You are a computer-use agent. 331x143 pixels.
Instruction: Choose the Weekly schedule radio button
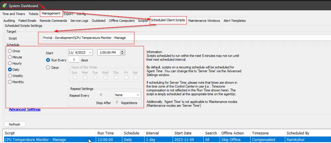[10, 76]
